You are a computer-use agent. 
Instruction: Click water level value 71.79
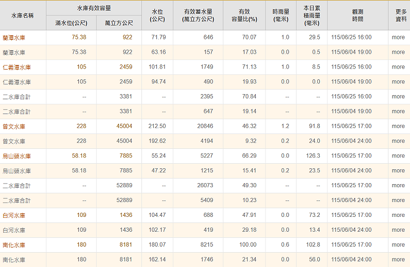[158, 37]
